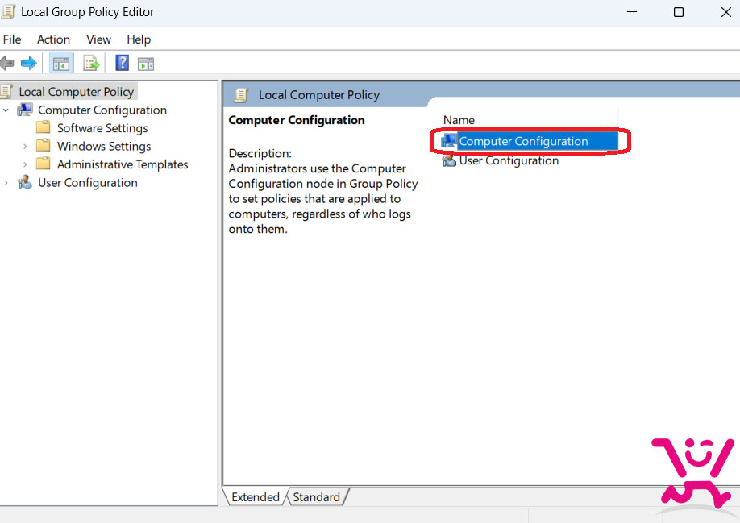Collapse the Computer Configuration tree node
The height and width of the screenshot is (523, 740).
click(6, 110)
